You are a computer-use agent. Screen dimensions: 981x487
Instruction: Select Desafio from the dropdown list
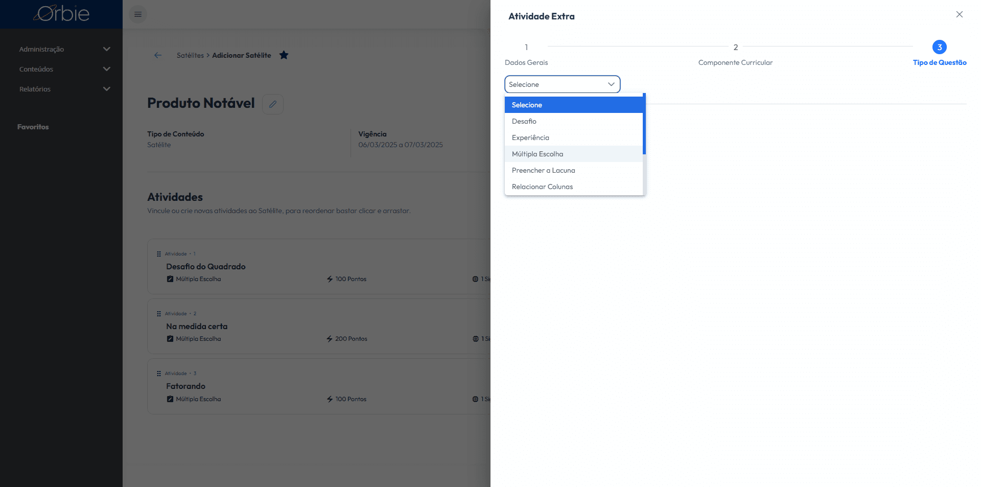point(573,121)
